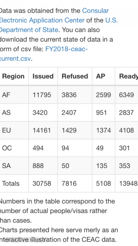
Task: Follow the U.S. Department of State link
Action: pyautogui.click(x=29, y=30)
